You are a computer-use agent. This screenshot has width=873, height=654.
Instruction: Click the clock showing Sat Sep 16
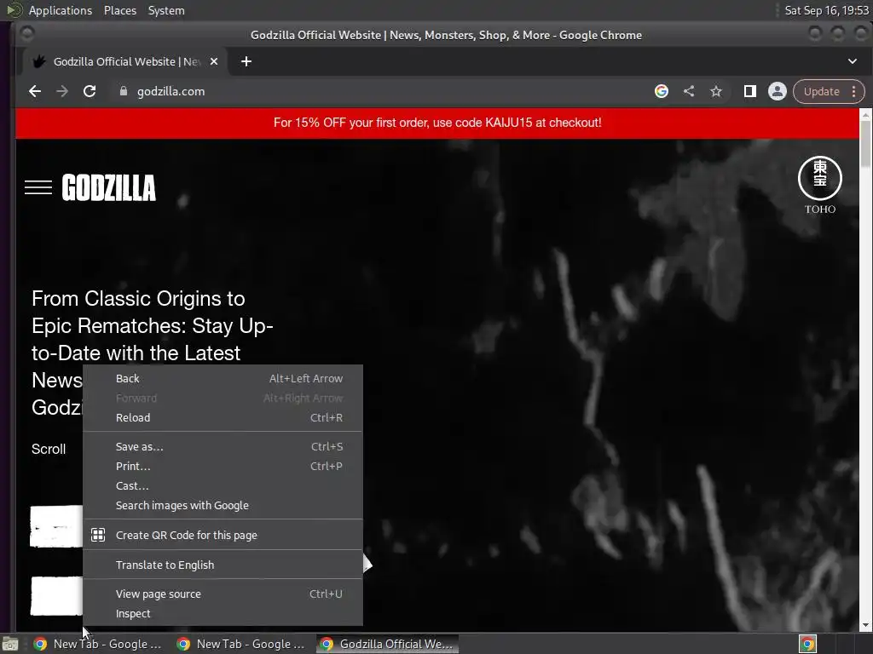pos(826,10)
